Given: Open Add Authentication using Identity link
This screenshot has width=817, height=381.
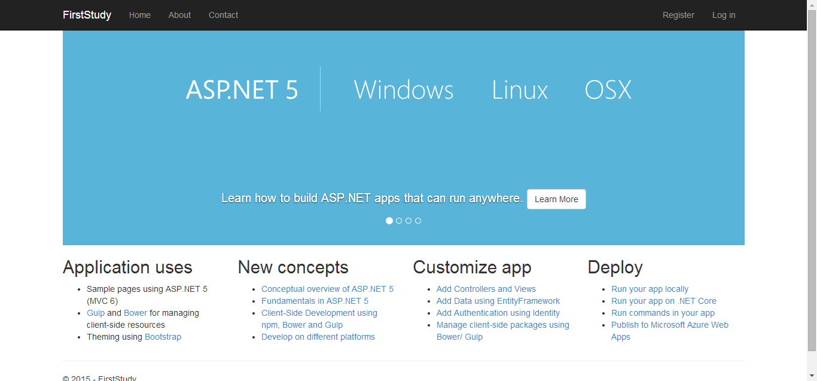Looking at the screenshot, I should [498, 313].
